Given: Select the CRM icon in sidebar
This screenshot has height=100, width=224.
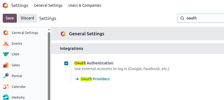Looking at the screenshot, I should [6, 54].
